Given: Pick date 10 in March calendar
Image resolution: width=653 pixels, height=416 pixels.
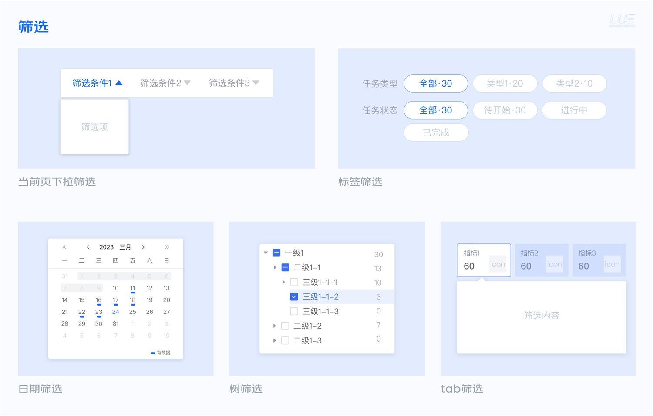Looking at the screenshot, I should (x=115, y=288).
